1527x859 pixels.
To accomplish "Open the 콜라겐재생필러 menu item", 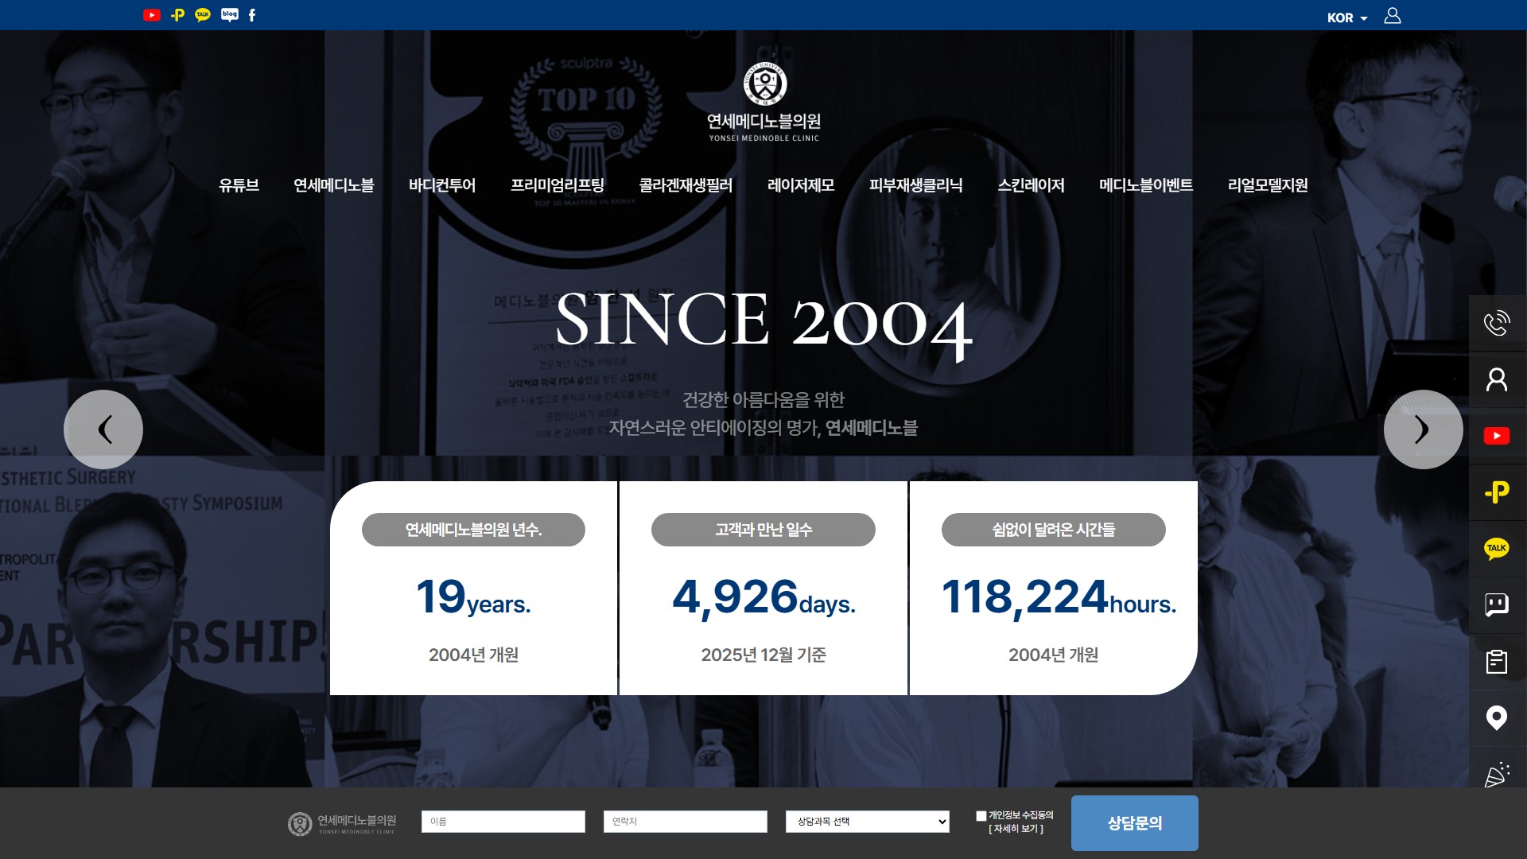I will 686,185.
